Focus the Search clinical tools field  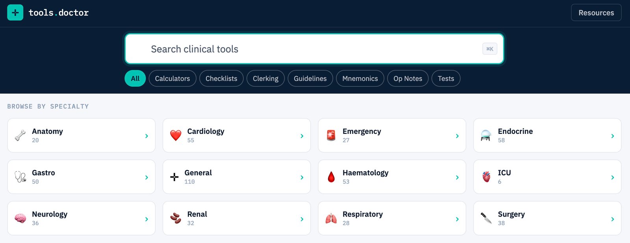point(314,49)
